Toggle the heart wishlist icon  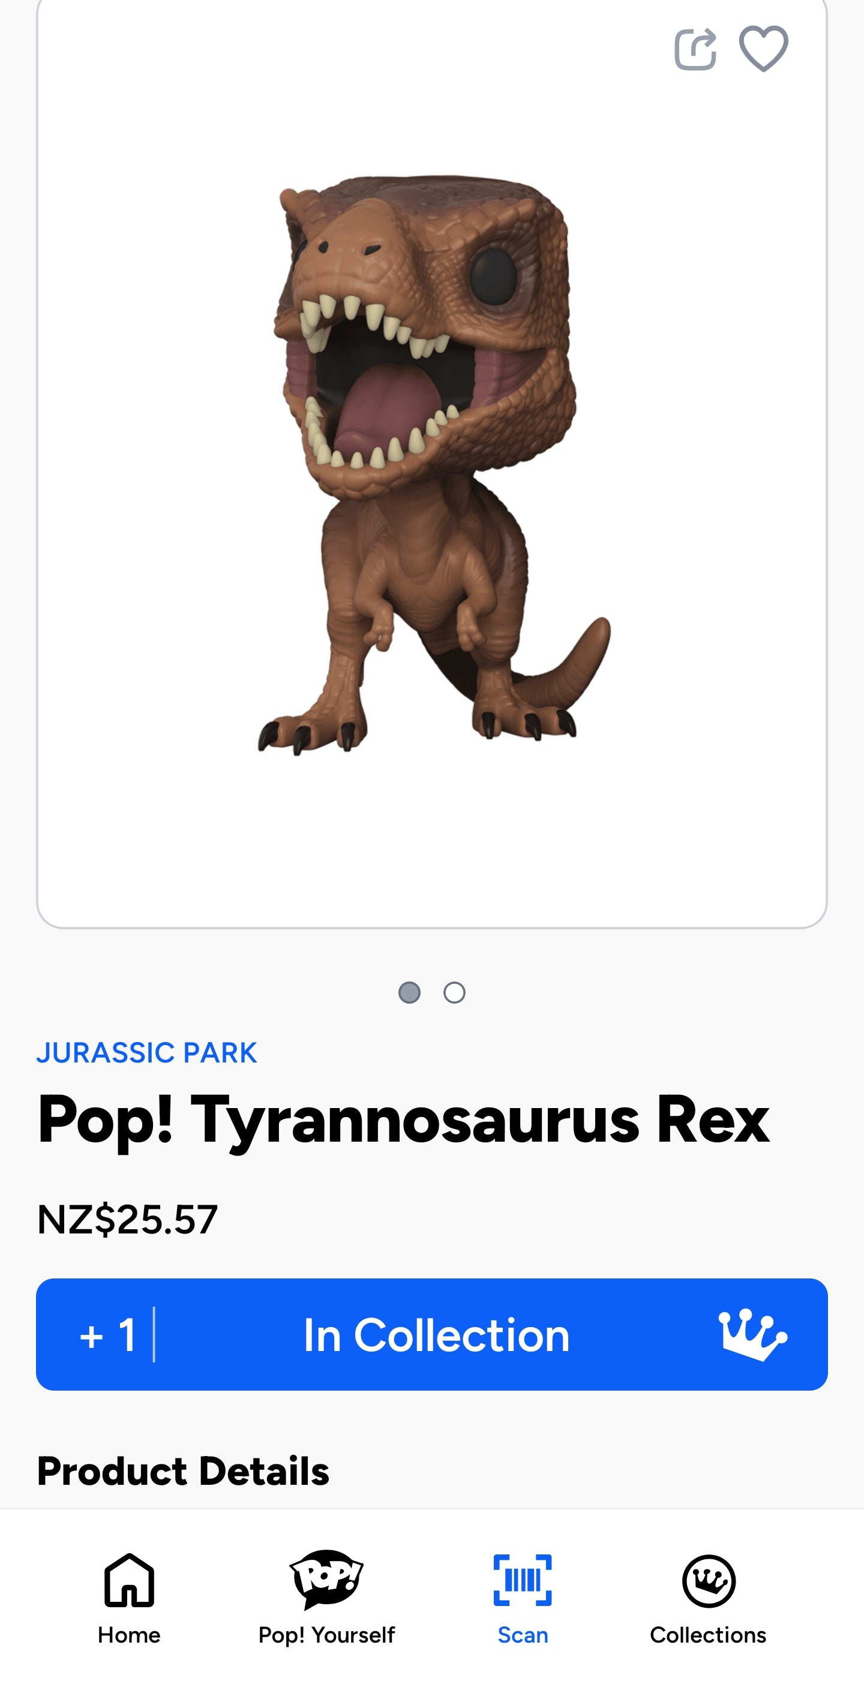pos(763,49)
